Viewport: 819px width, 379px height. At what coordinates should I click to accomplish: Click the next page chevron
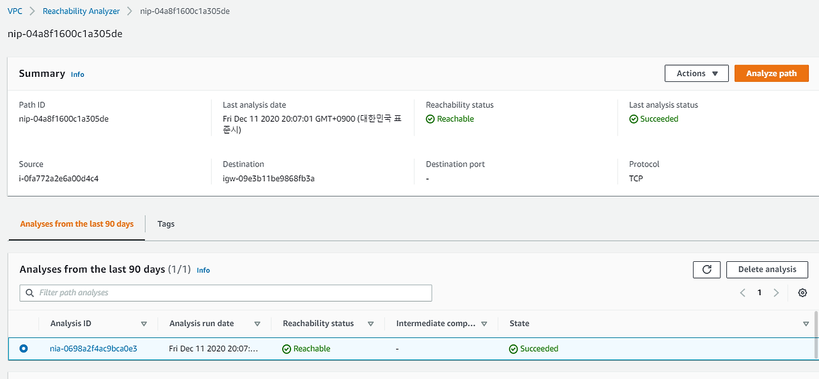776,293
